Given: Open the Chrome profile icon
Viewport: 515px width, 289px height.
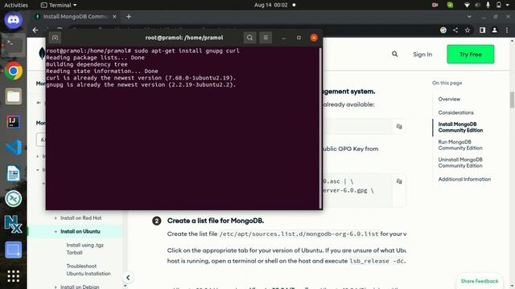Looking at the screenshot, I should click(x=494, y=31).
